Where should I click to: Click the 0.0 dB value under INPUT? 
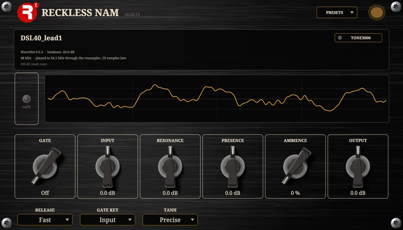click(108, 193)
